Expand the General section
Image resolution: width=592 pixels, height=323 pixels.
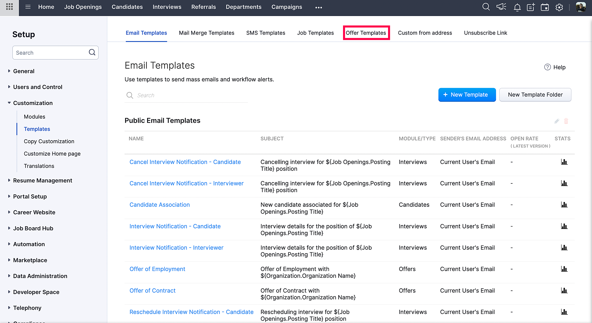[24, 71]
